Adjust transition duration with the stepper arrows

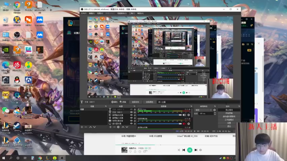215,113
